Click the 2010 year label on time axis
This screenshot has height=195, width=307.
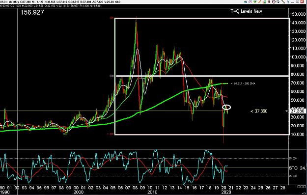tap(152, 192)
